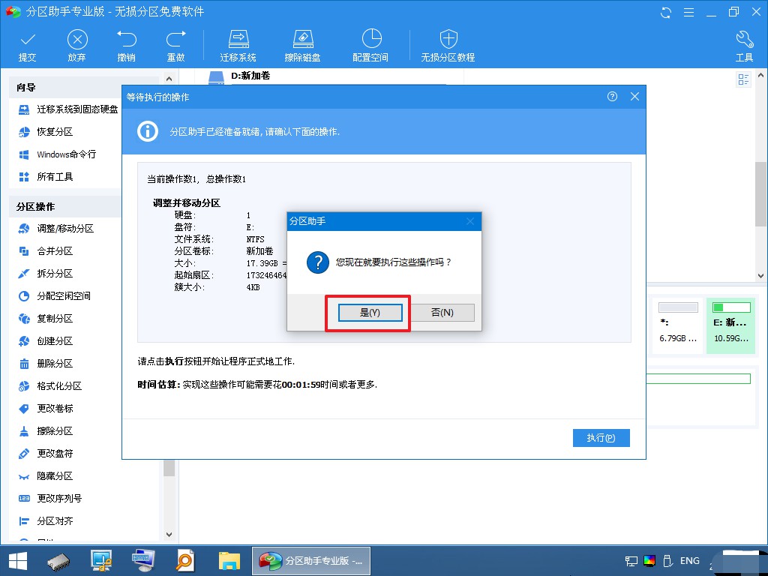
Task: Open Windows命令行 from sidebar
Action: [57, 154]
